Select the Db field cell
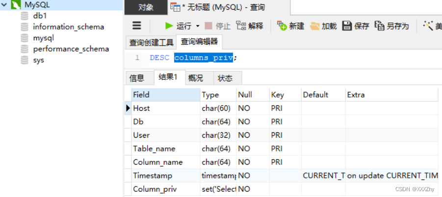This screenshot has width=442, height=197. pyautogui.click(x=166, y=122)
